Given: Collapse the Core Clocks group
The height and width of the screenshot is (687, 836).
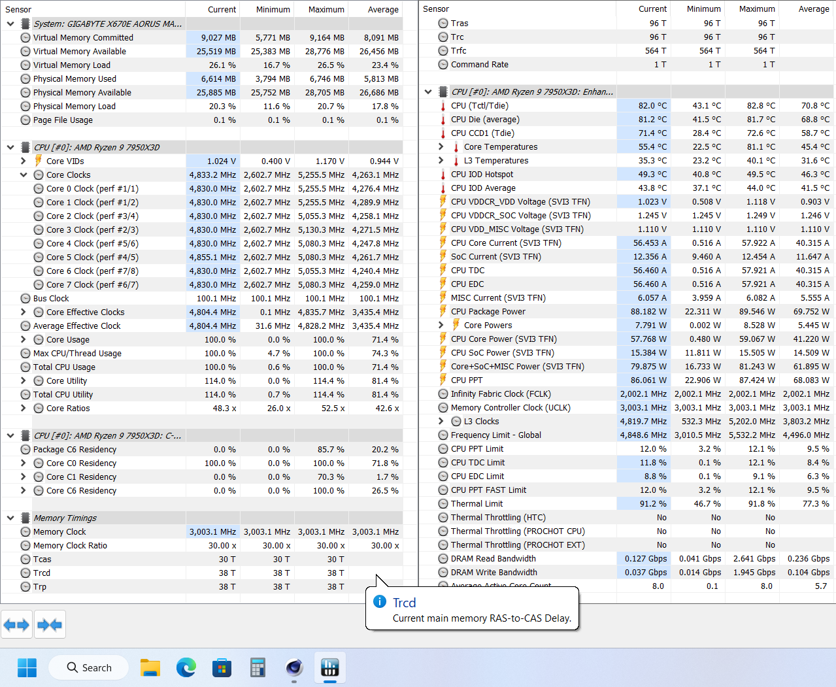Looking at the screenshot, I should (24, 175).
